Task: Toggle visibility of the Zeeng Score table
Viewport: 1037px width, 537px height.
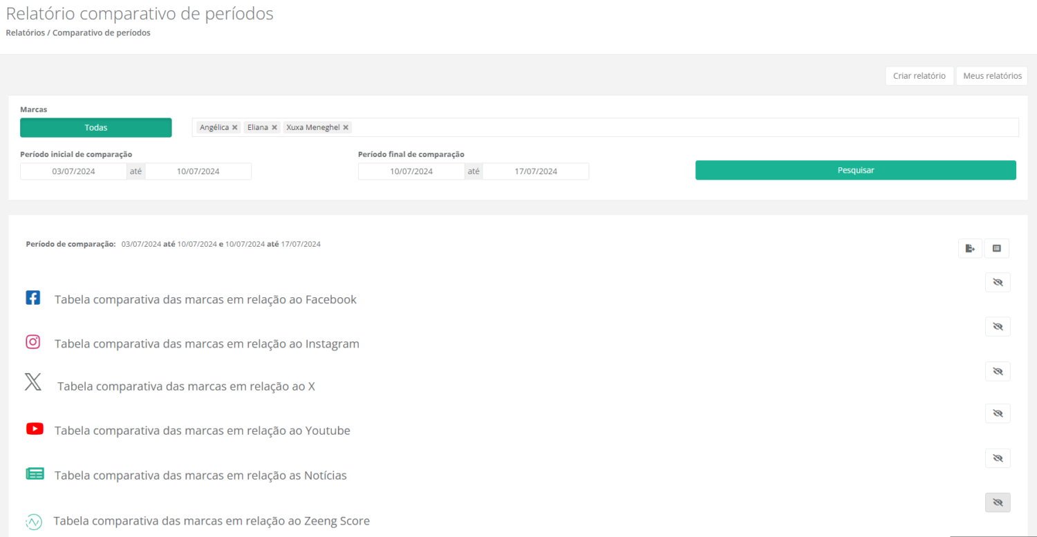Action: [997, 503]
